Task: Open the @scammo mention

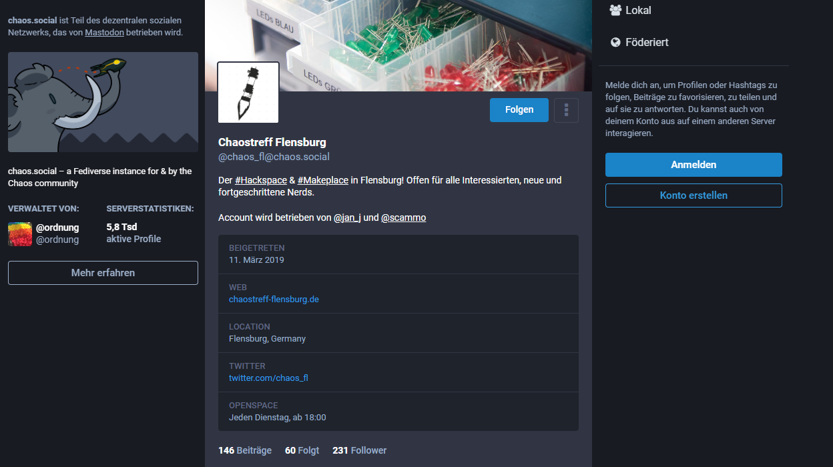Action: (x=403, y=217)
